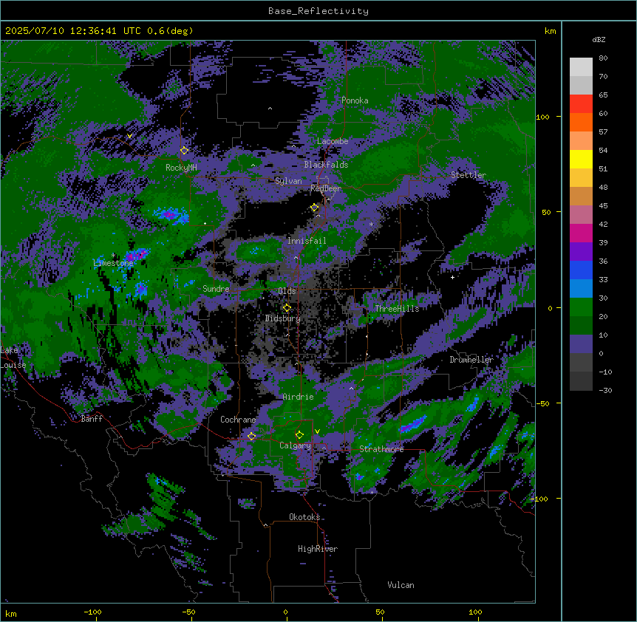This screenshot has height=622, width=637.
Task: Click the Strathmore city label
Action: 381,449
